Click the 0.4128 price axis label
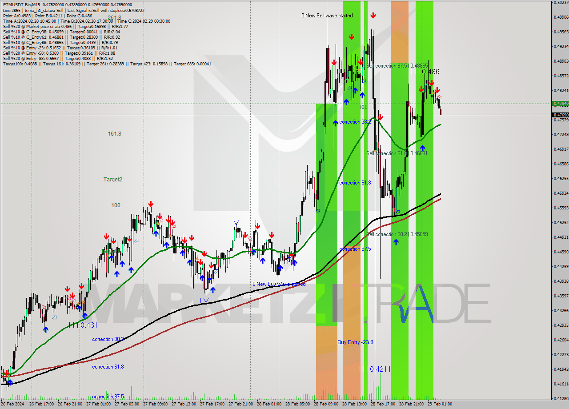Screen dimensions: 569x409 pos(561,398)
